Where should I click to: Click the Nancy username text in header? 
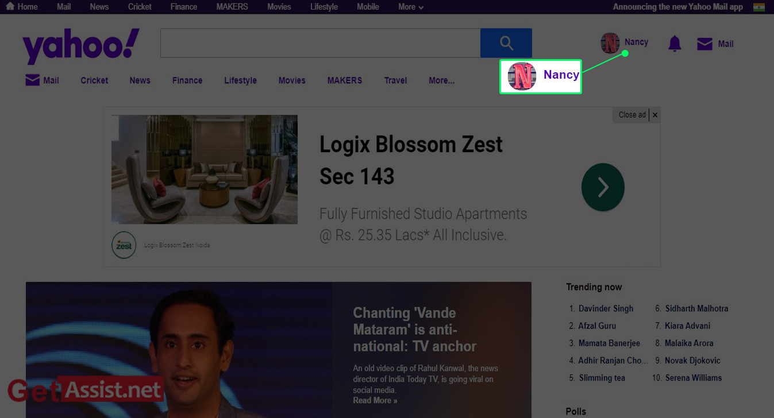tap(636, 42)
